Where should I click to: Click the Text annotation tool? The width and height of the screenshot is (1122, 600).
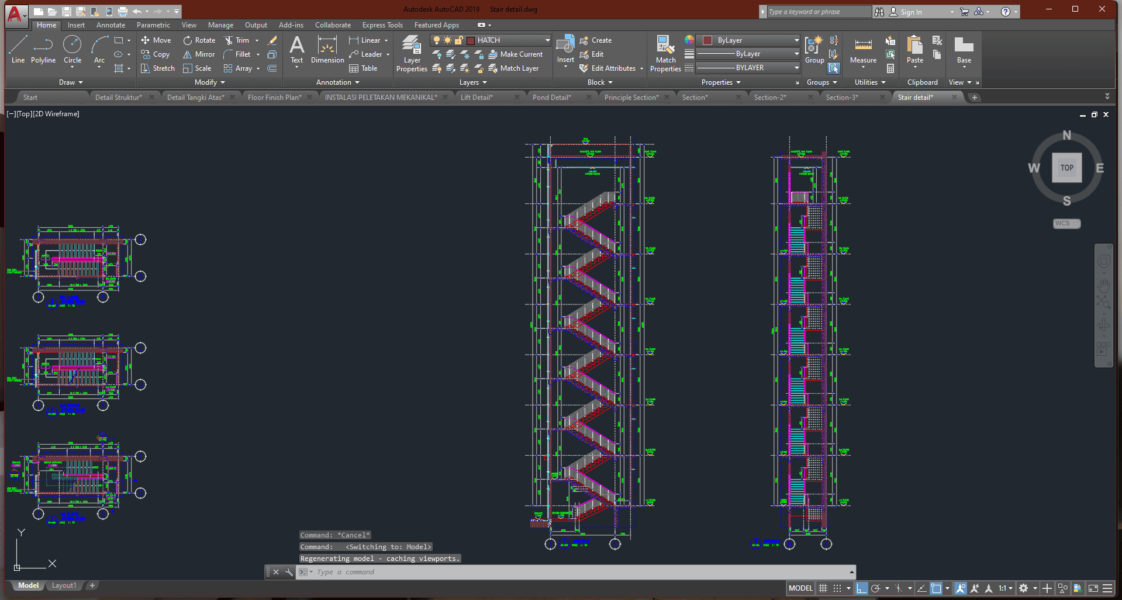click(x=297, y=49)
